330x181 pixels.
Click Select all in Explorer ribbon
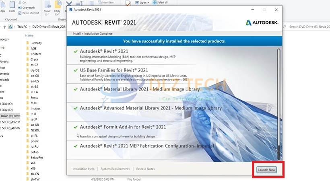160,2
